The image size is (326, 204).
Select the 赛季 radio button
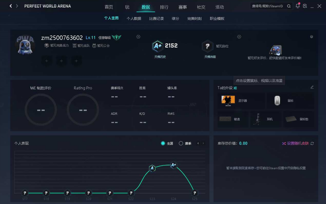tap(181, 143)
